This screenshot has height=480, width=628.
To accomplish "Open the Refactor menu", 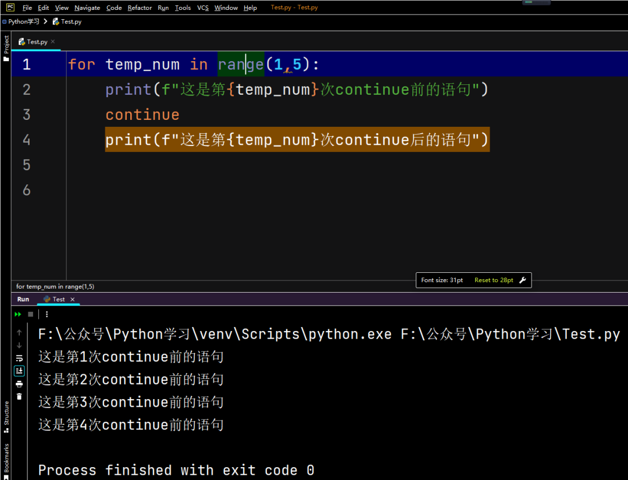I will pyautogui.click(x=140, y=8).
